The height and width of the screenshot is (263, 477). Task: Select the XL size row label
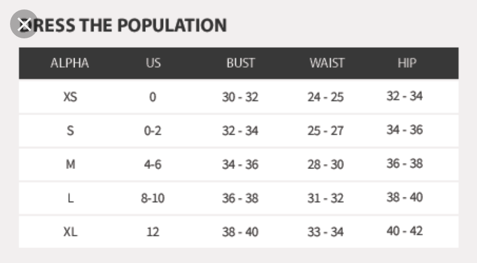click(70, 232)
